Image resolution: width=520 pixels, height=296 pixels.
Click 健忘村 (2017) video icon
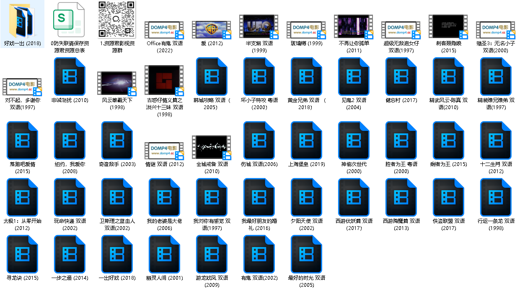pos(401,77)
